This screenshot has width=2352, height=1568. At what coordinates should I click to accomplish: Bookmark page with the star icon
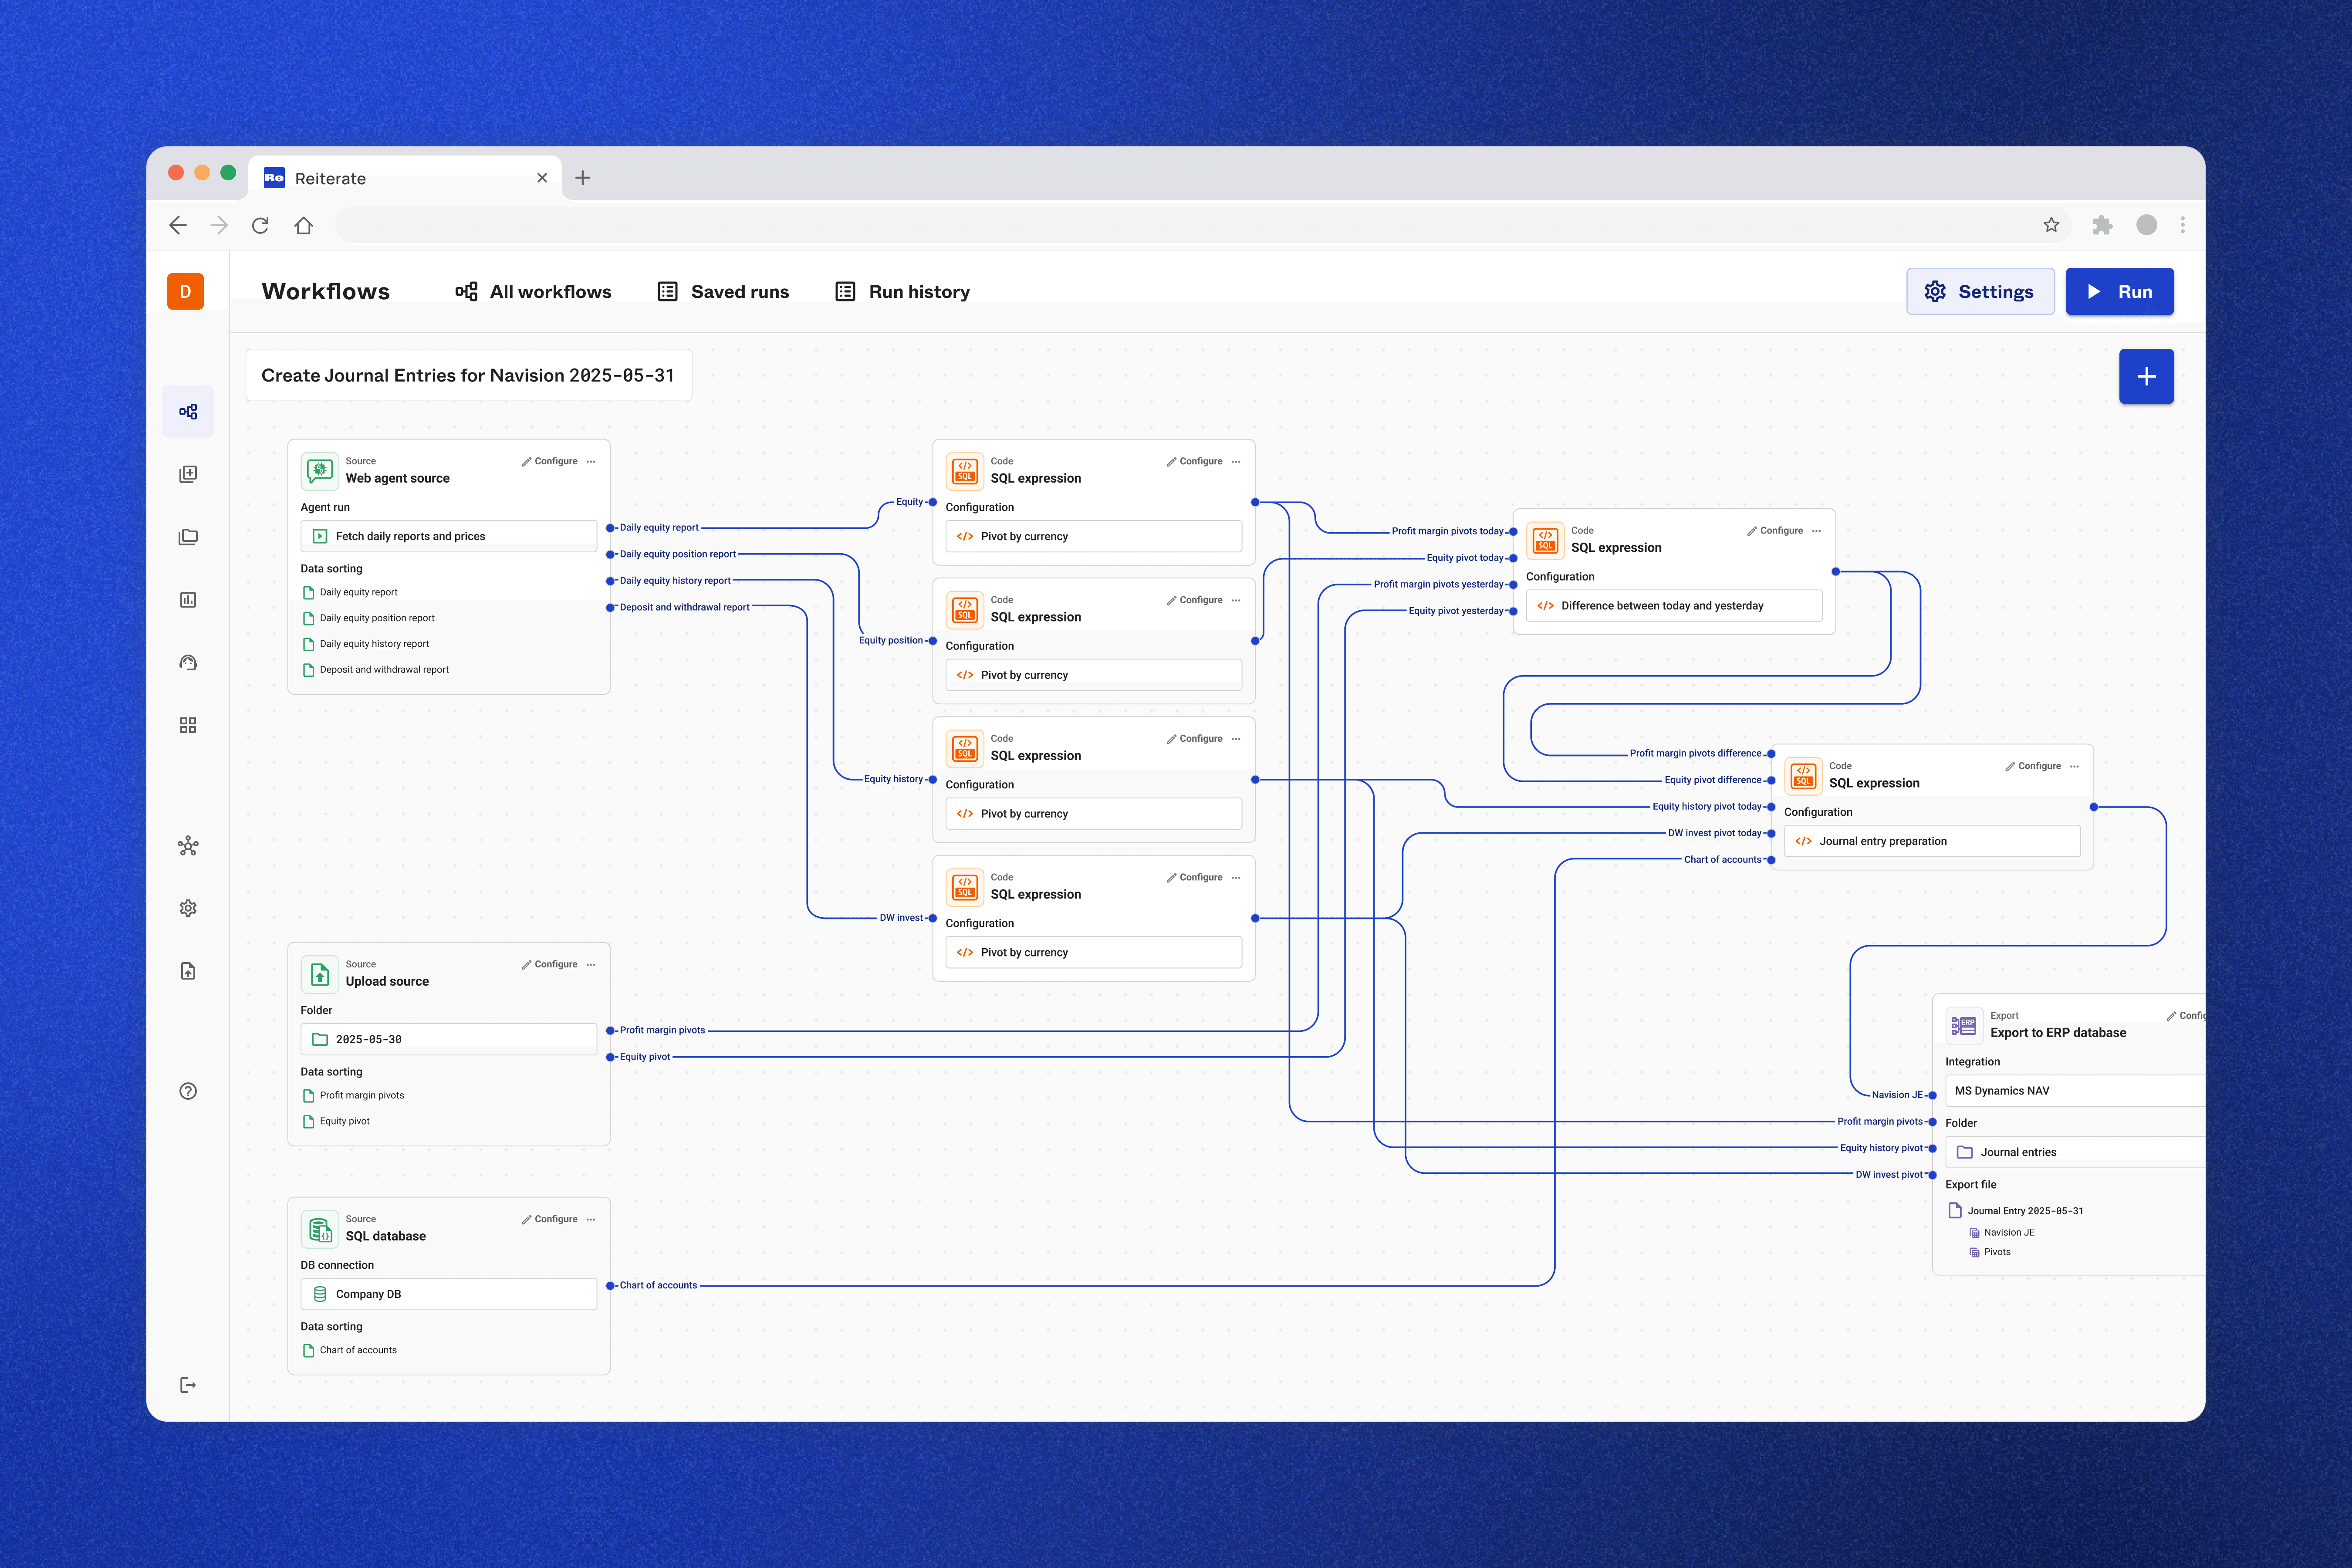2051,225
